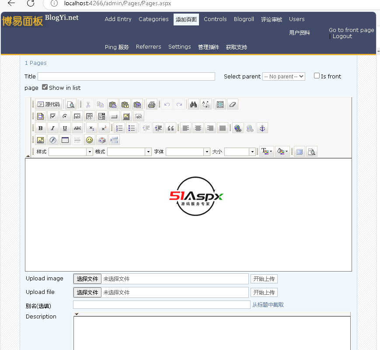Screen dimensions: 380x350
Task: Toggle superscript formatting
Action: click(104, 128)
